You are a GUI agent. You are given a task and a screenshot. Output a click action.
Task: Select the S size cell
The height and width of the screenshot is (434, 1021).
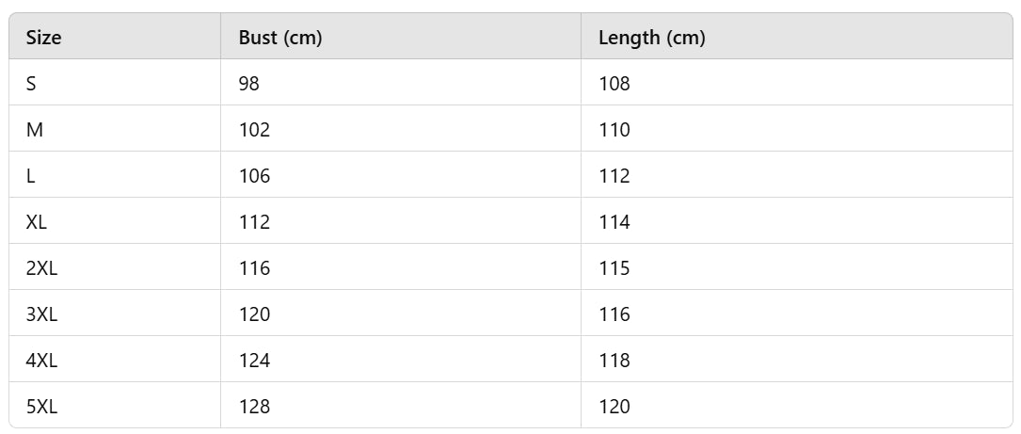click(x=31, y=84)
